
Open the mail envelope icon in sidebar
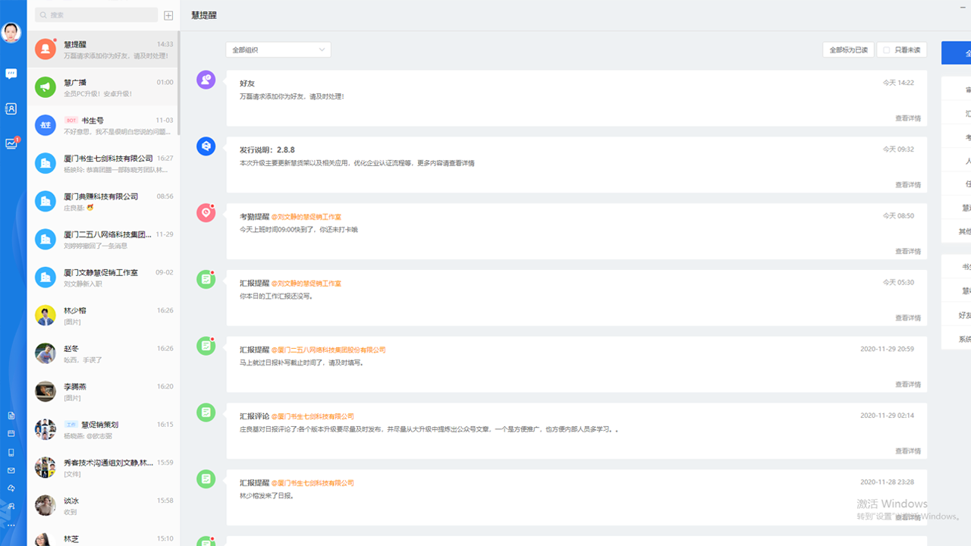(x=11, y=470)
